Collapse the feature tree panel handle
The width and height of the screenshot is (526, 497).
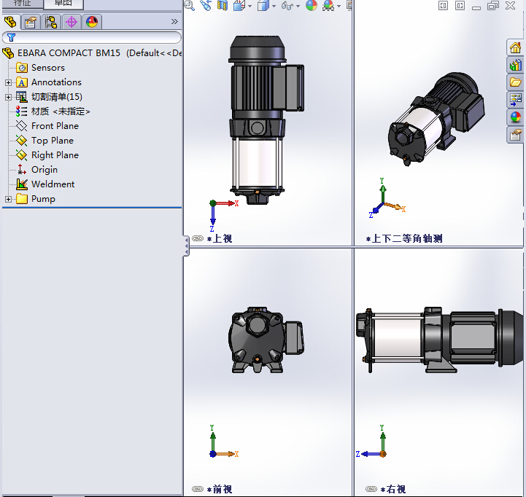point(186,246)
